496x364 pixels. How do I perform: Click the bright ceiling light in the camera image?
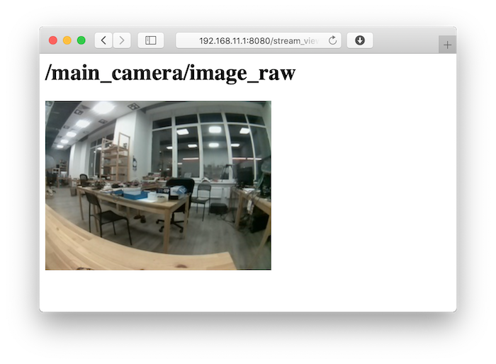pos(103,108)
